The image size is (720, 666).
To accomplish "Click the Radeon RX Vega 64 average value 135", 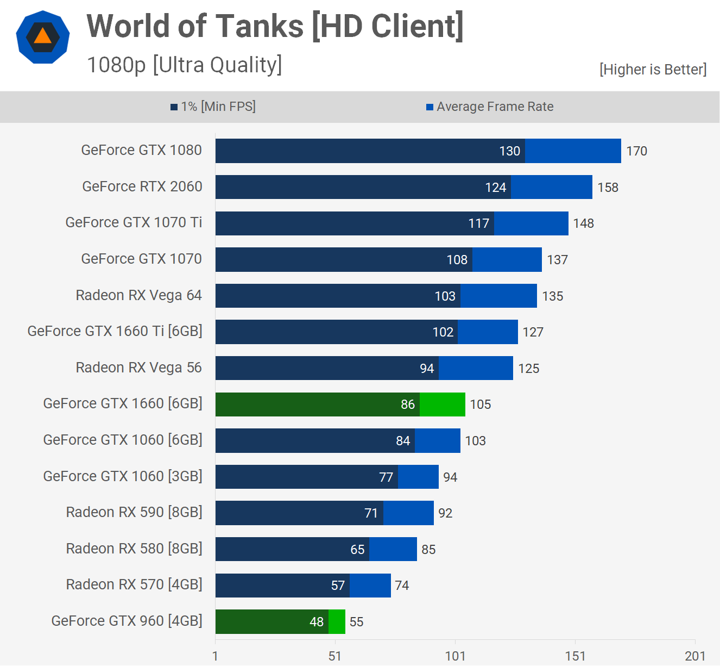I will [552, 296].
